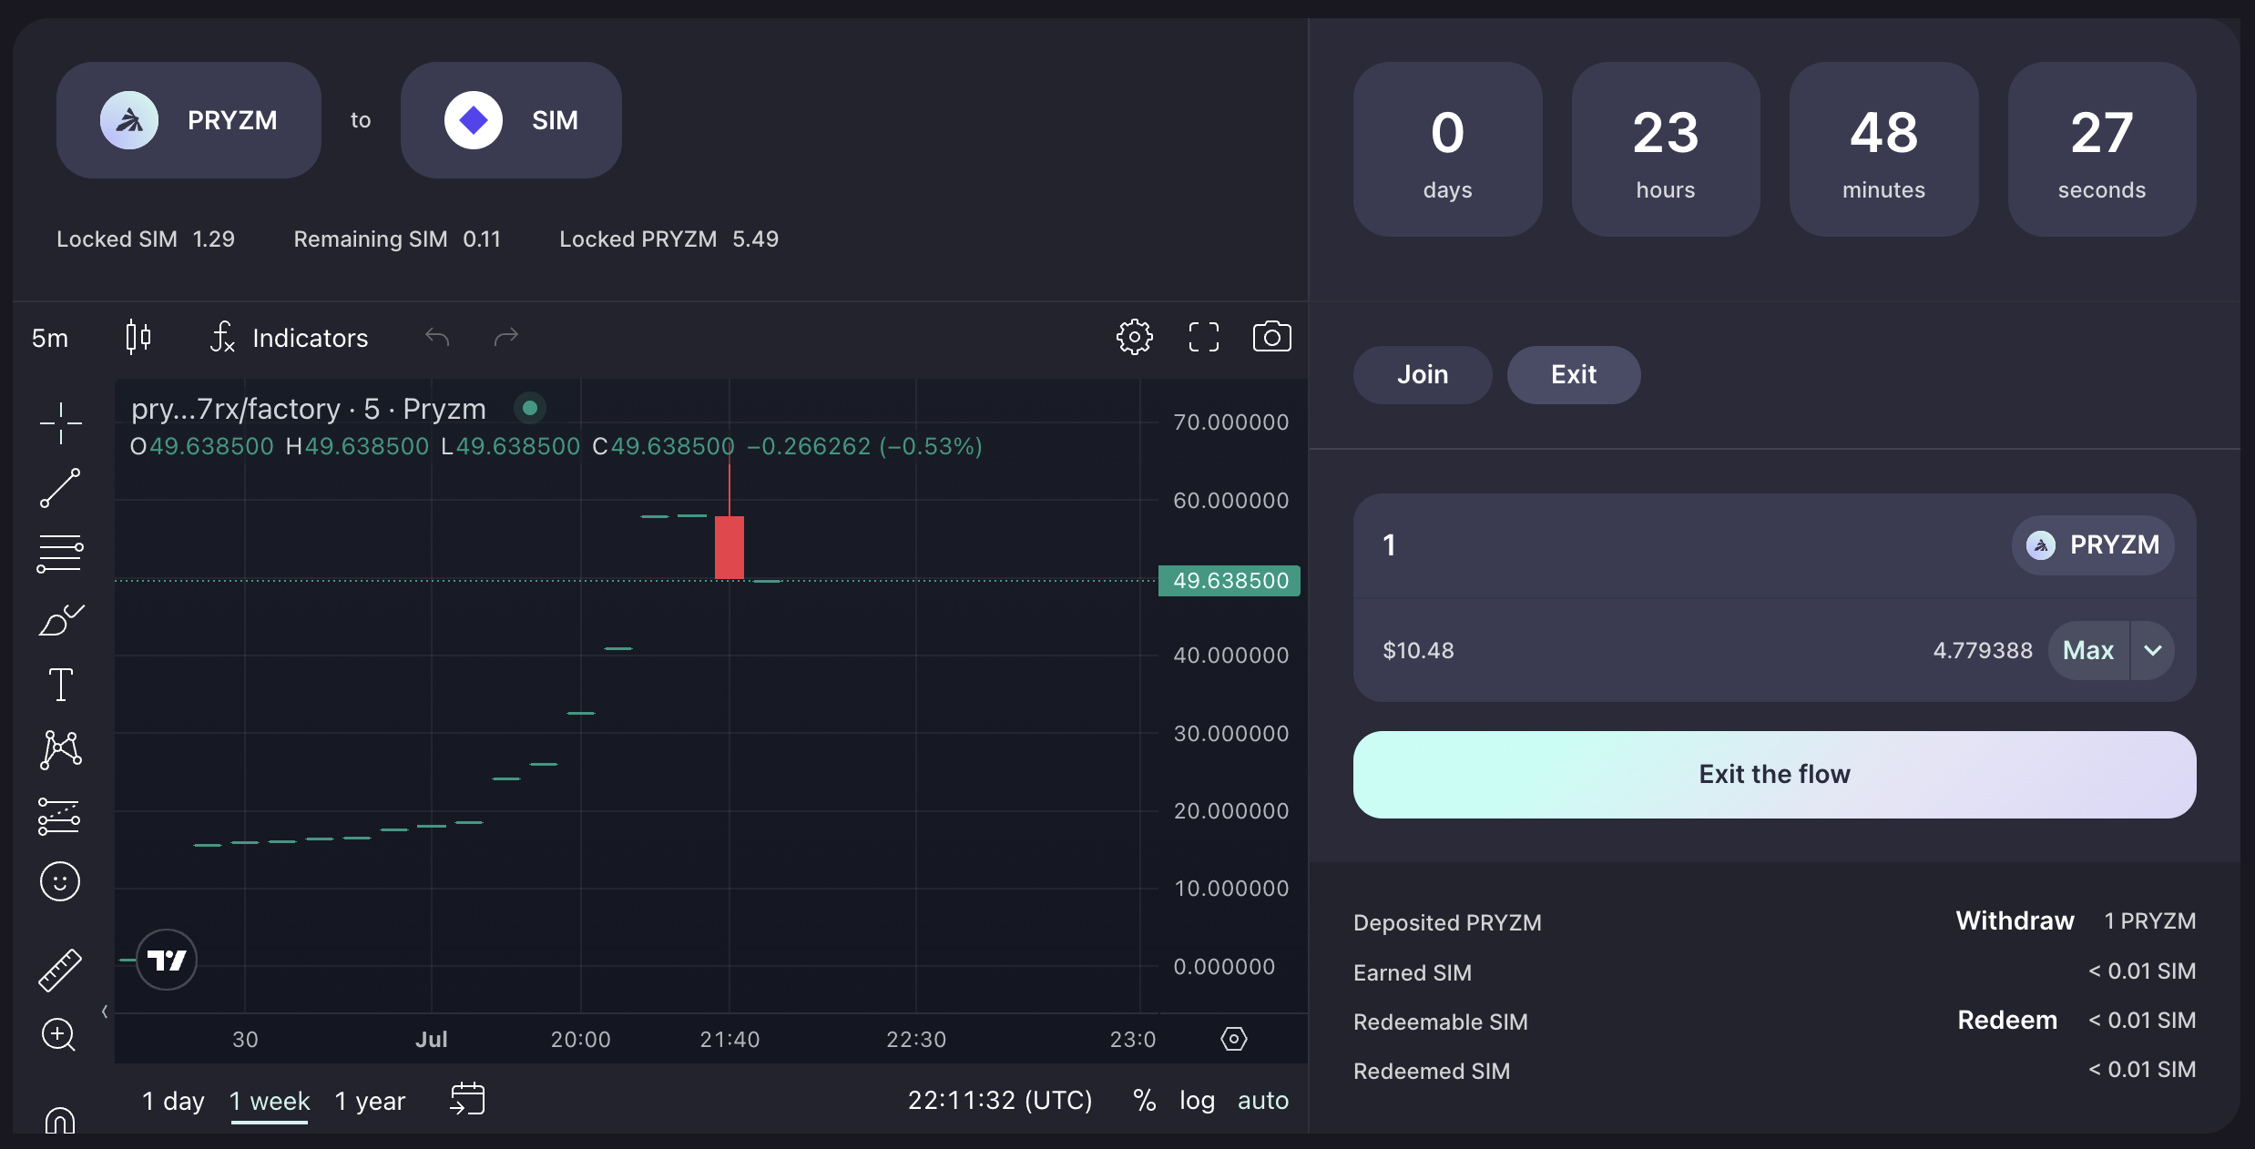Click the red candlestick on chart

pyautogui.click(x=730, y=547)
